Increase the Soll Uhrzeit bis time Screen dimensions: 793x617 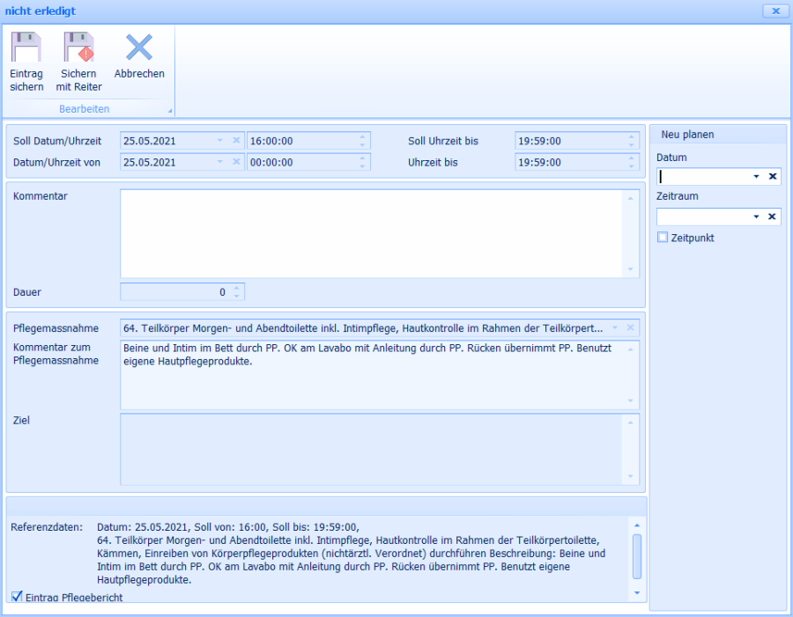tap(631, 136)
